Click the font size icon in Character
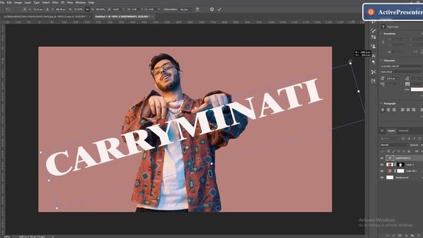Screen dimensions: 423x238 tap(382, 78)
